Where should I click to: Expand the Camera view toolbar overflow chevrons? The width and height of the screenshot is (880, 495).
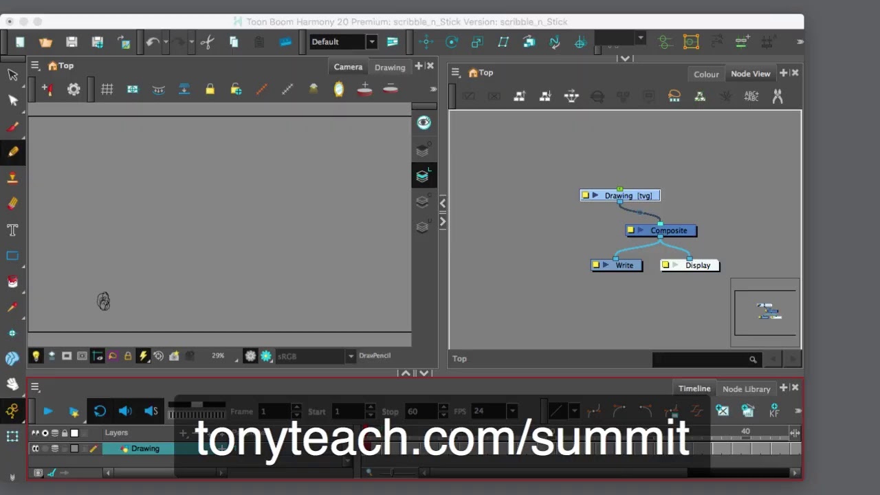tap(433, 89)
